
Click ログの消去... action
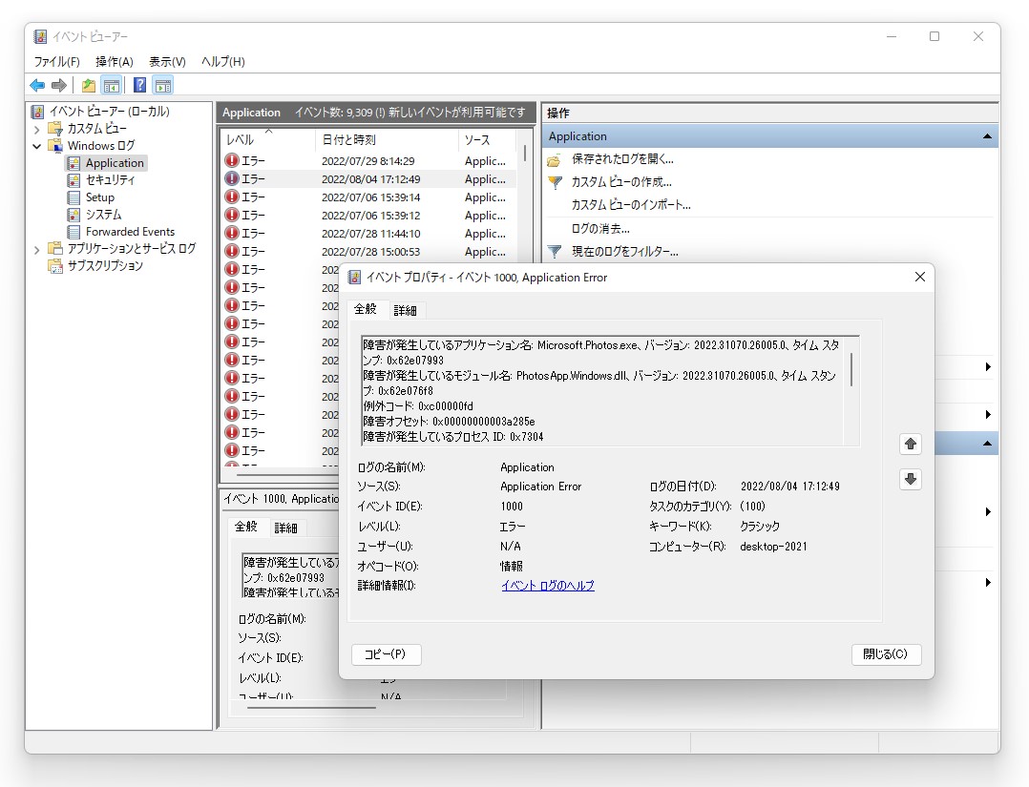coord(600,229)
